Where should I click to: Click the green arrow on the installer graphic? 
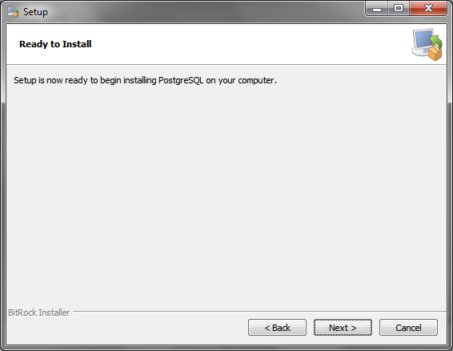pyautogui.click(x=436, y=42)
